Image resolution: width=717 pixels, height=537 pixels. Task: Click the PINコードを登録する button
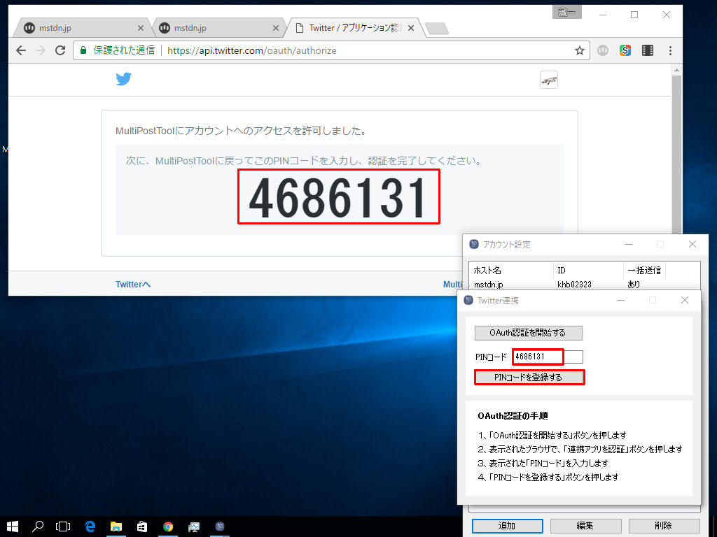tap(529, 378)
